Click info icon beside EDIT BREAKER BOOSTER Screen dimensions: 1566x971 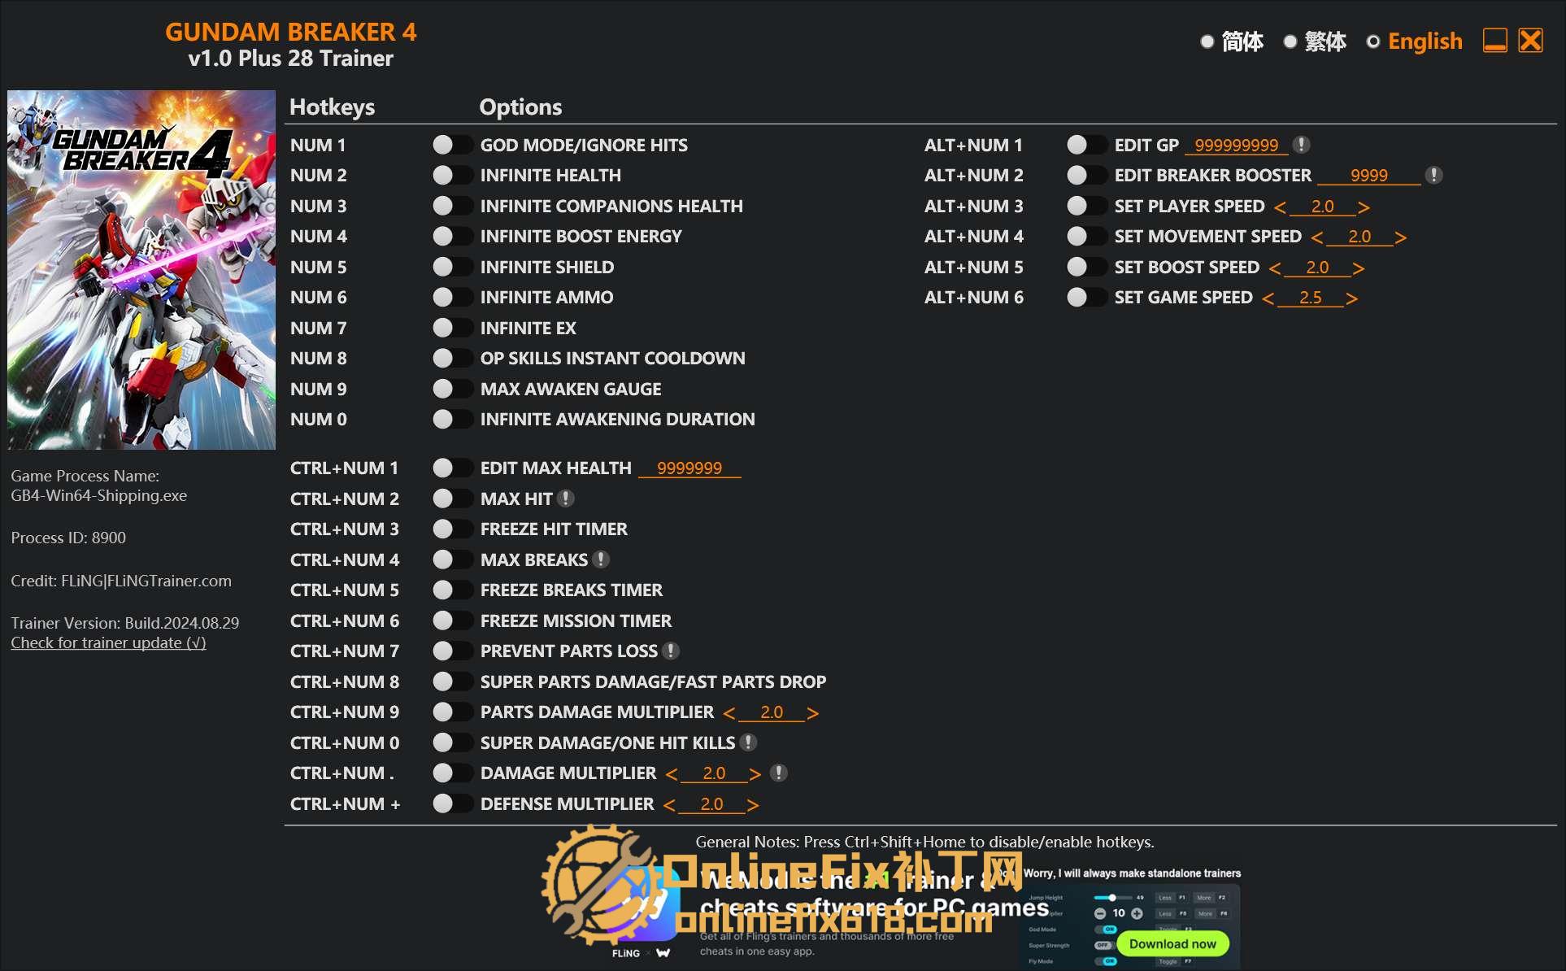tap(1434, 175)
